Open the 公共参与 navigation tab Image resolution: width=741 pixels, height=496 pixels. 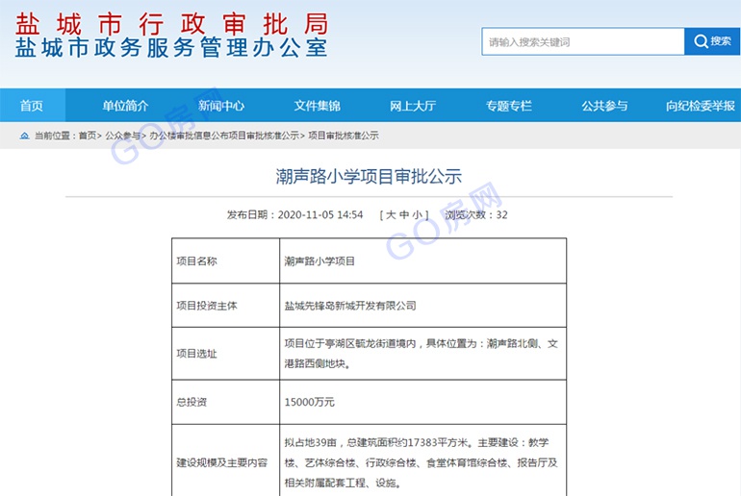click(x=604, y=105)
